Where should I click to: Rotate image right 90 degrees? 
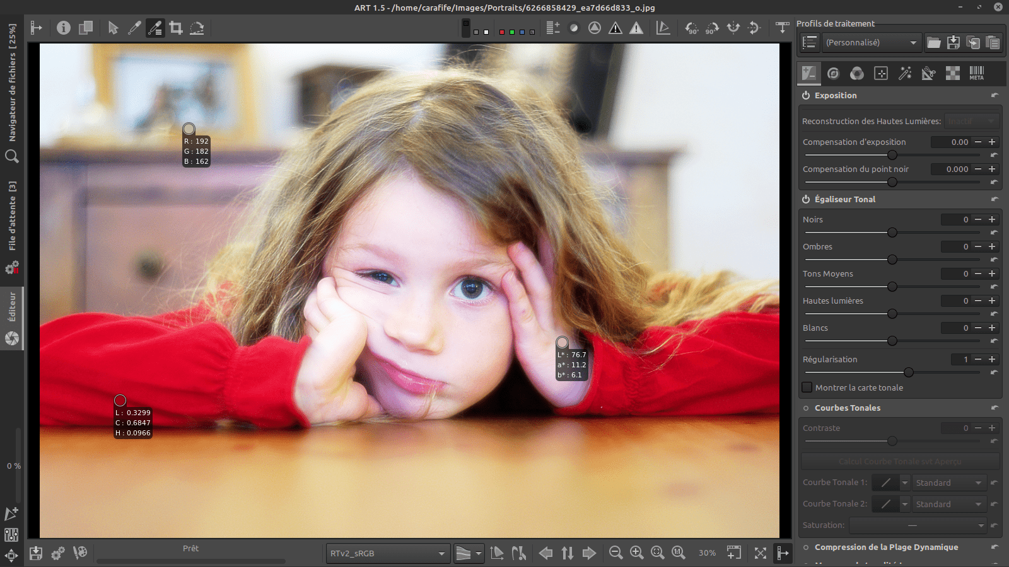(713, 28)
